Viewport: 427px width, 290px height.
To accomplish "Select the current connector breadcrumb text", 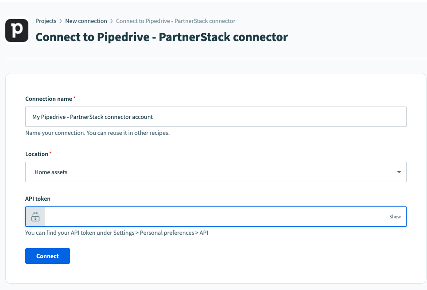I will coord(175,21).
